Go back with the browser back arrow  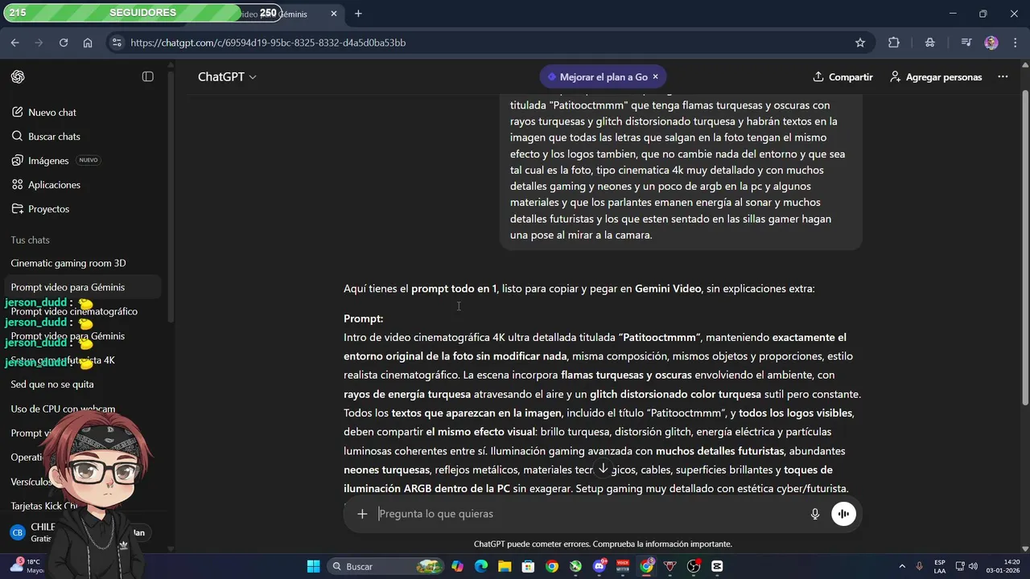coord(14,43)
